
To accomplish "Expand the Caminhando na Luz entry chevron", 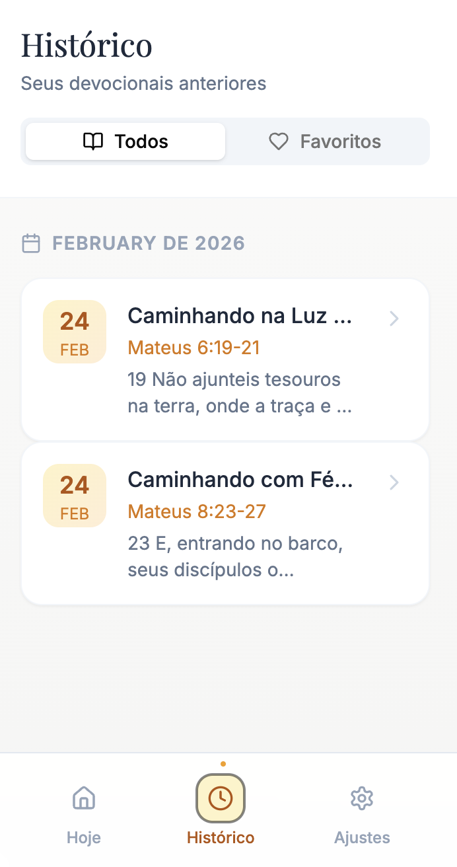I will coord(394,319).
